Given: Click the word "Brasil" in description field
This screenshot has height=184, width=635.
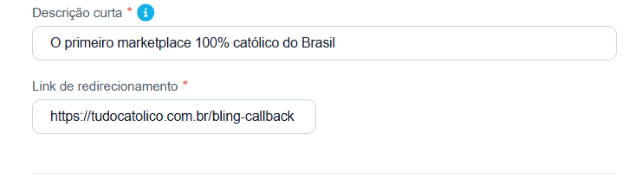Looking at the screenshot, I should (318, 44).
